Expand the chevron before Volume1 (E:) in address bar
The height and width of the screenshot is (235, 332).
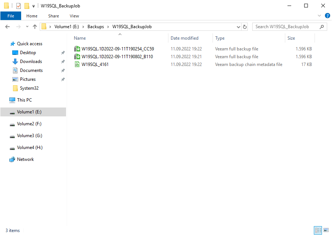[x=50, y=27]
